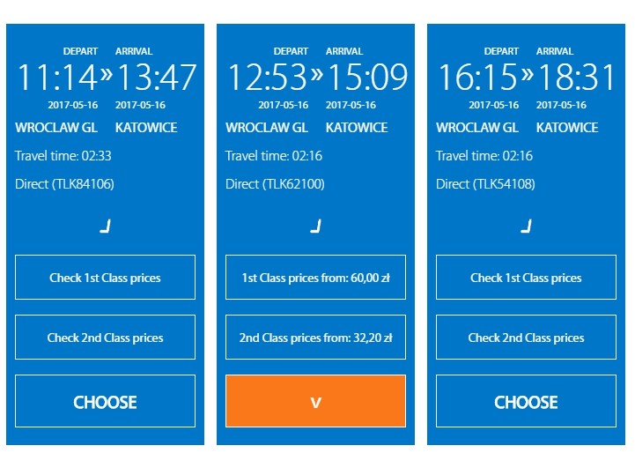Choose the 16:15 train to Katowice
This screenshot has width=635, height=453.
(x=526, y=402)
